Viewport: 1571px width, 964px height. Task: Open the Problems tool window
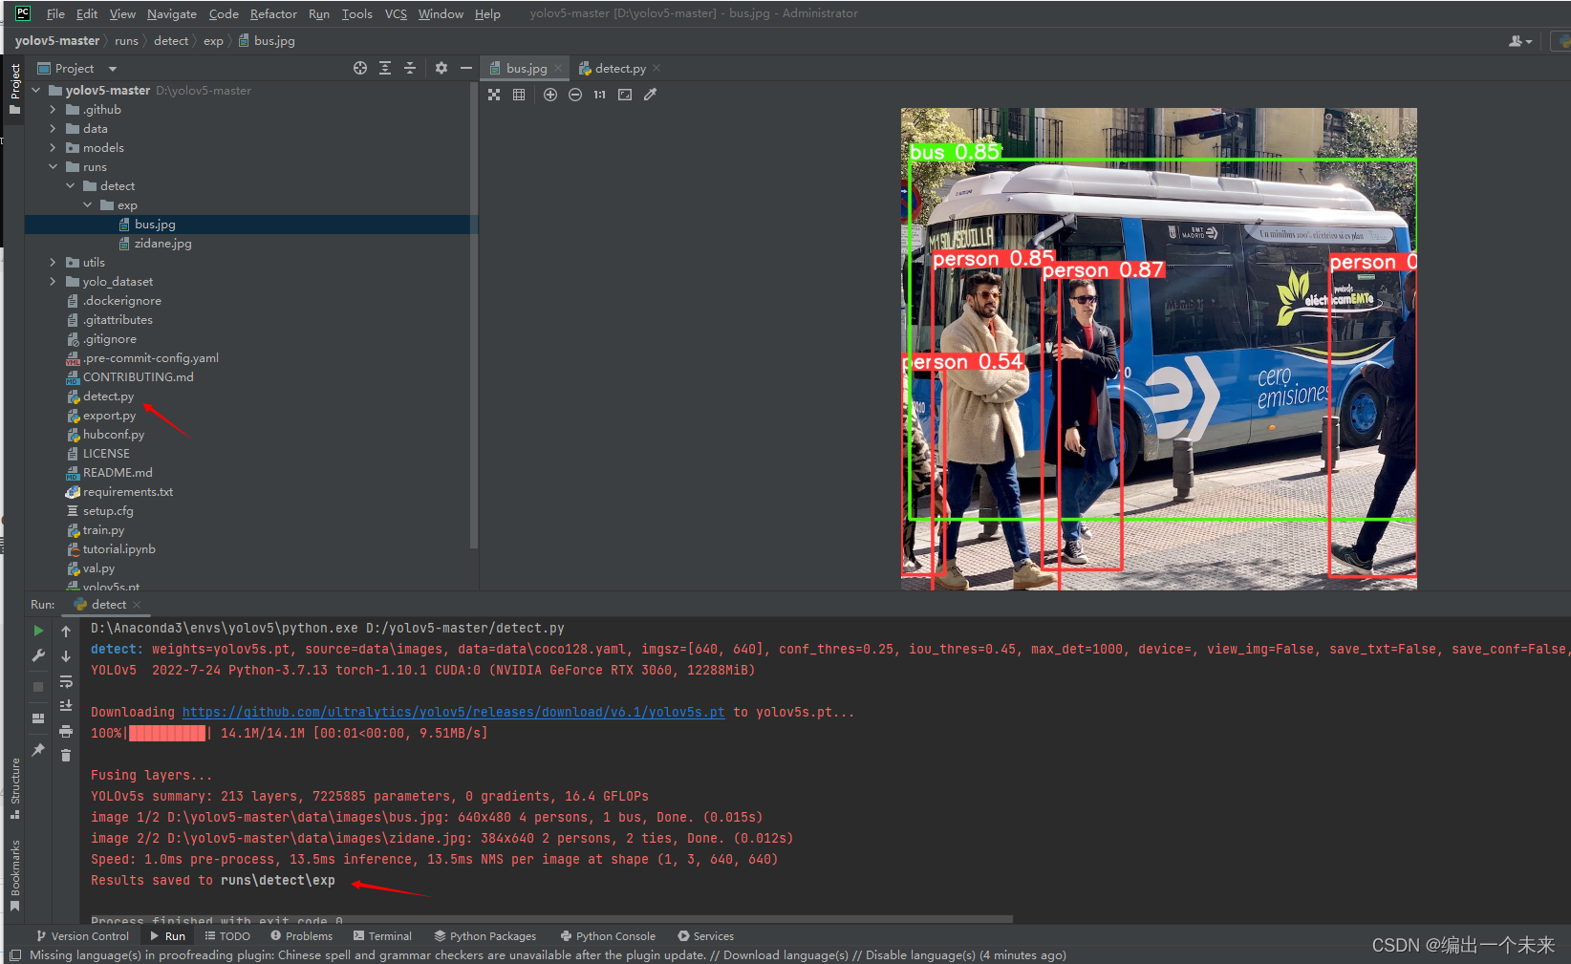[301, 936]
